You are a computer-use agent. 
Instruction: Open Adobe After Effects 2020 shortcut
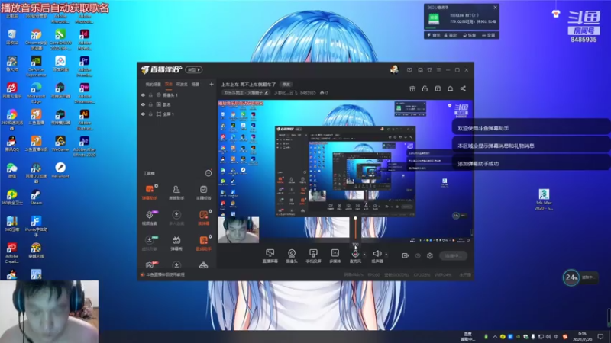(x=85, y=146)
